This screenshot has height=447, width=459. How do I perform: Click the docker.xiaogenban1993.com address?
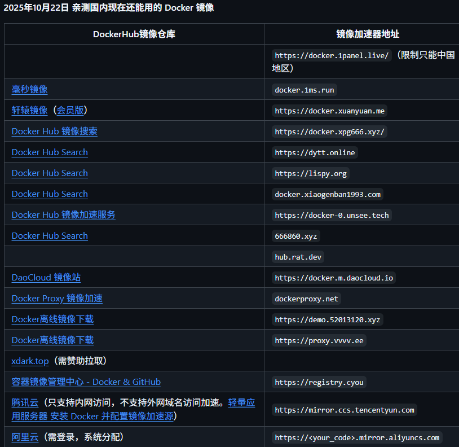point(328,195)
